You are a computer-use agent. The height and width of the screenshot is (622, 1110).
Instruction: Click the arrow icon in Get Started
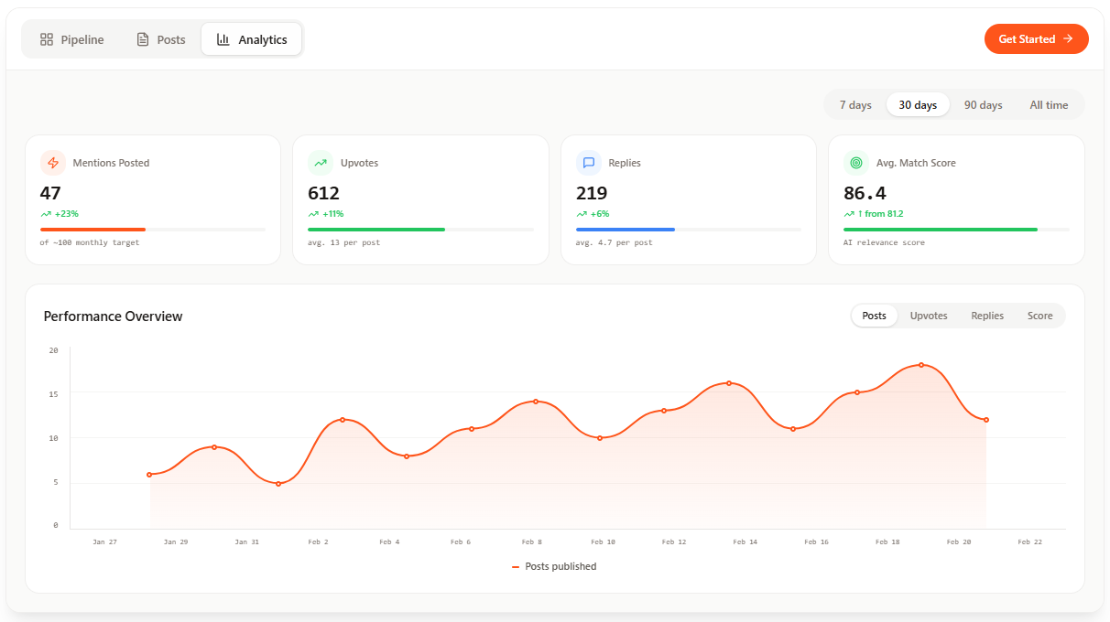1068,39
